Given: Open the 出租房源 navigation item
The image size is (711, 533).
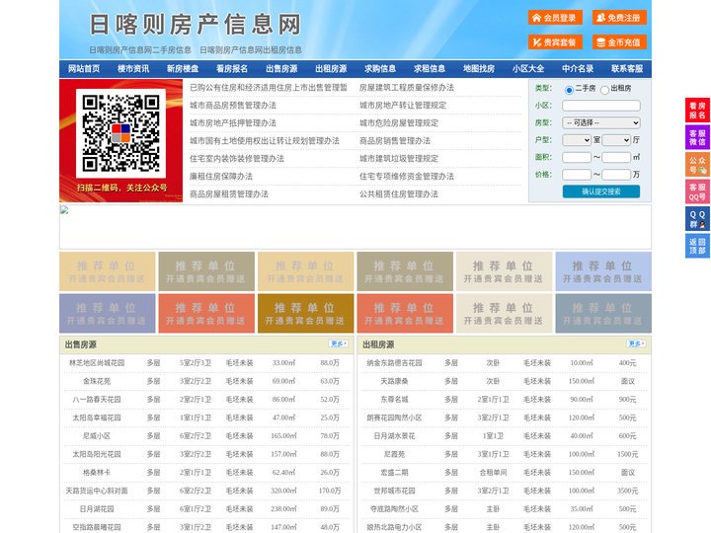Looking at the screenshot, I should pos(331,69).
